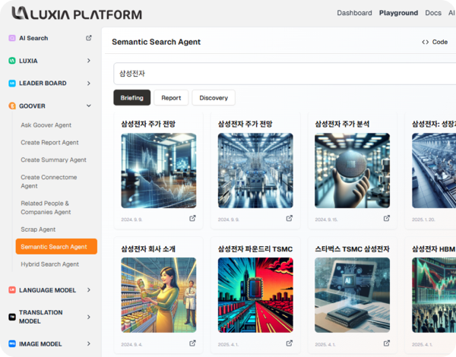Click the LANGUAGE MODEL red icon
Viewport: 456px width, 357px height.
12,290
